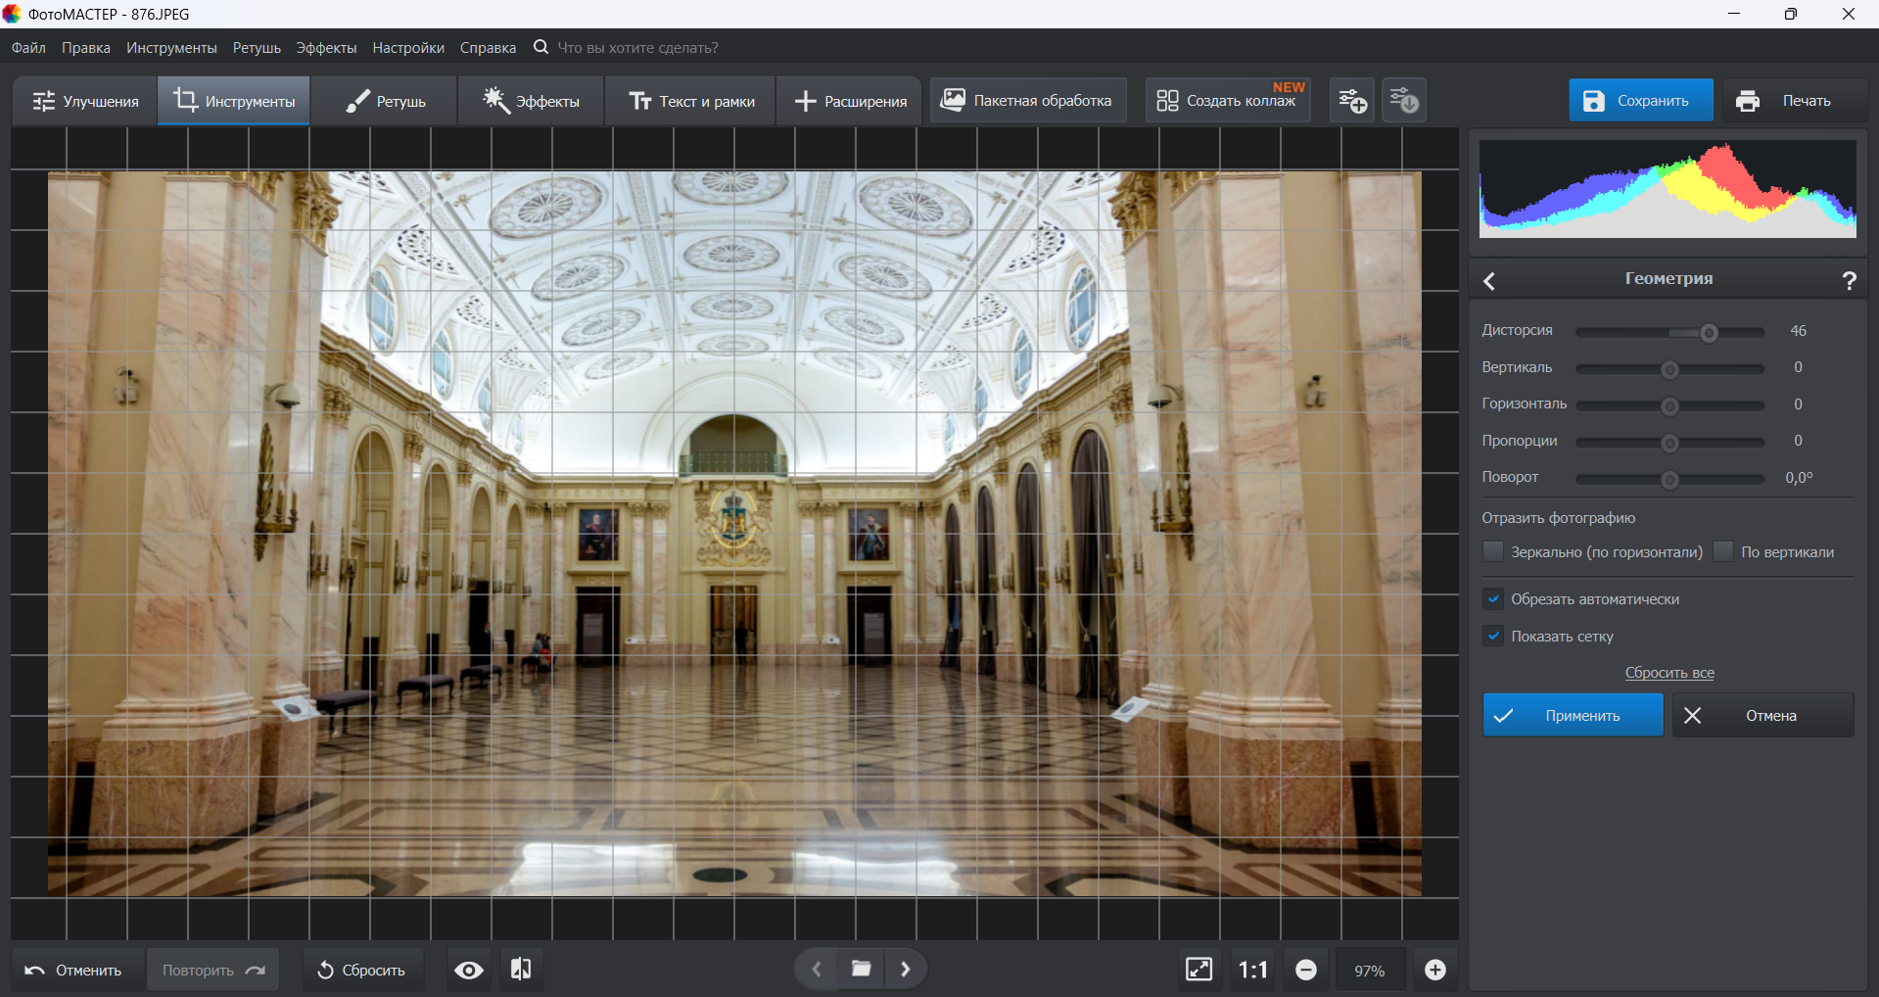This screenshot has height=997, width=1879.
Task: Click the add preset icon in toolbar
Action: tap(1352, 101)
